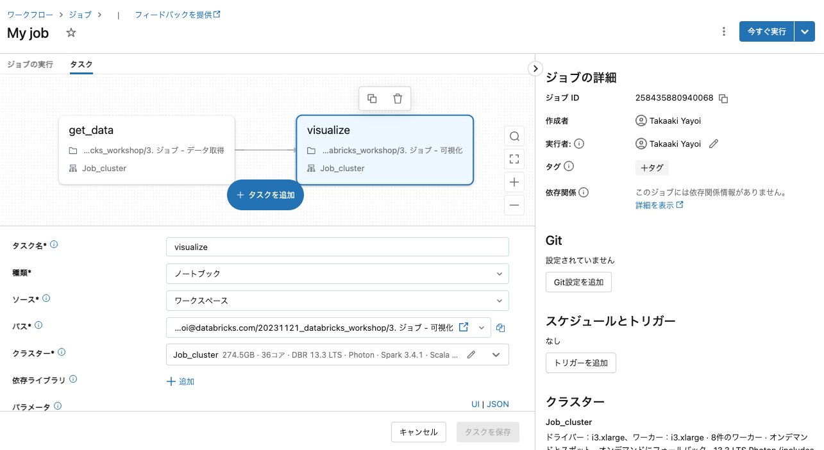
Task: Add Git settings via Git設定を追加
Action: (x=578, y=281)
